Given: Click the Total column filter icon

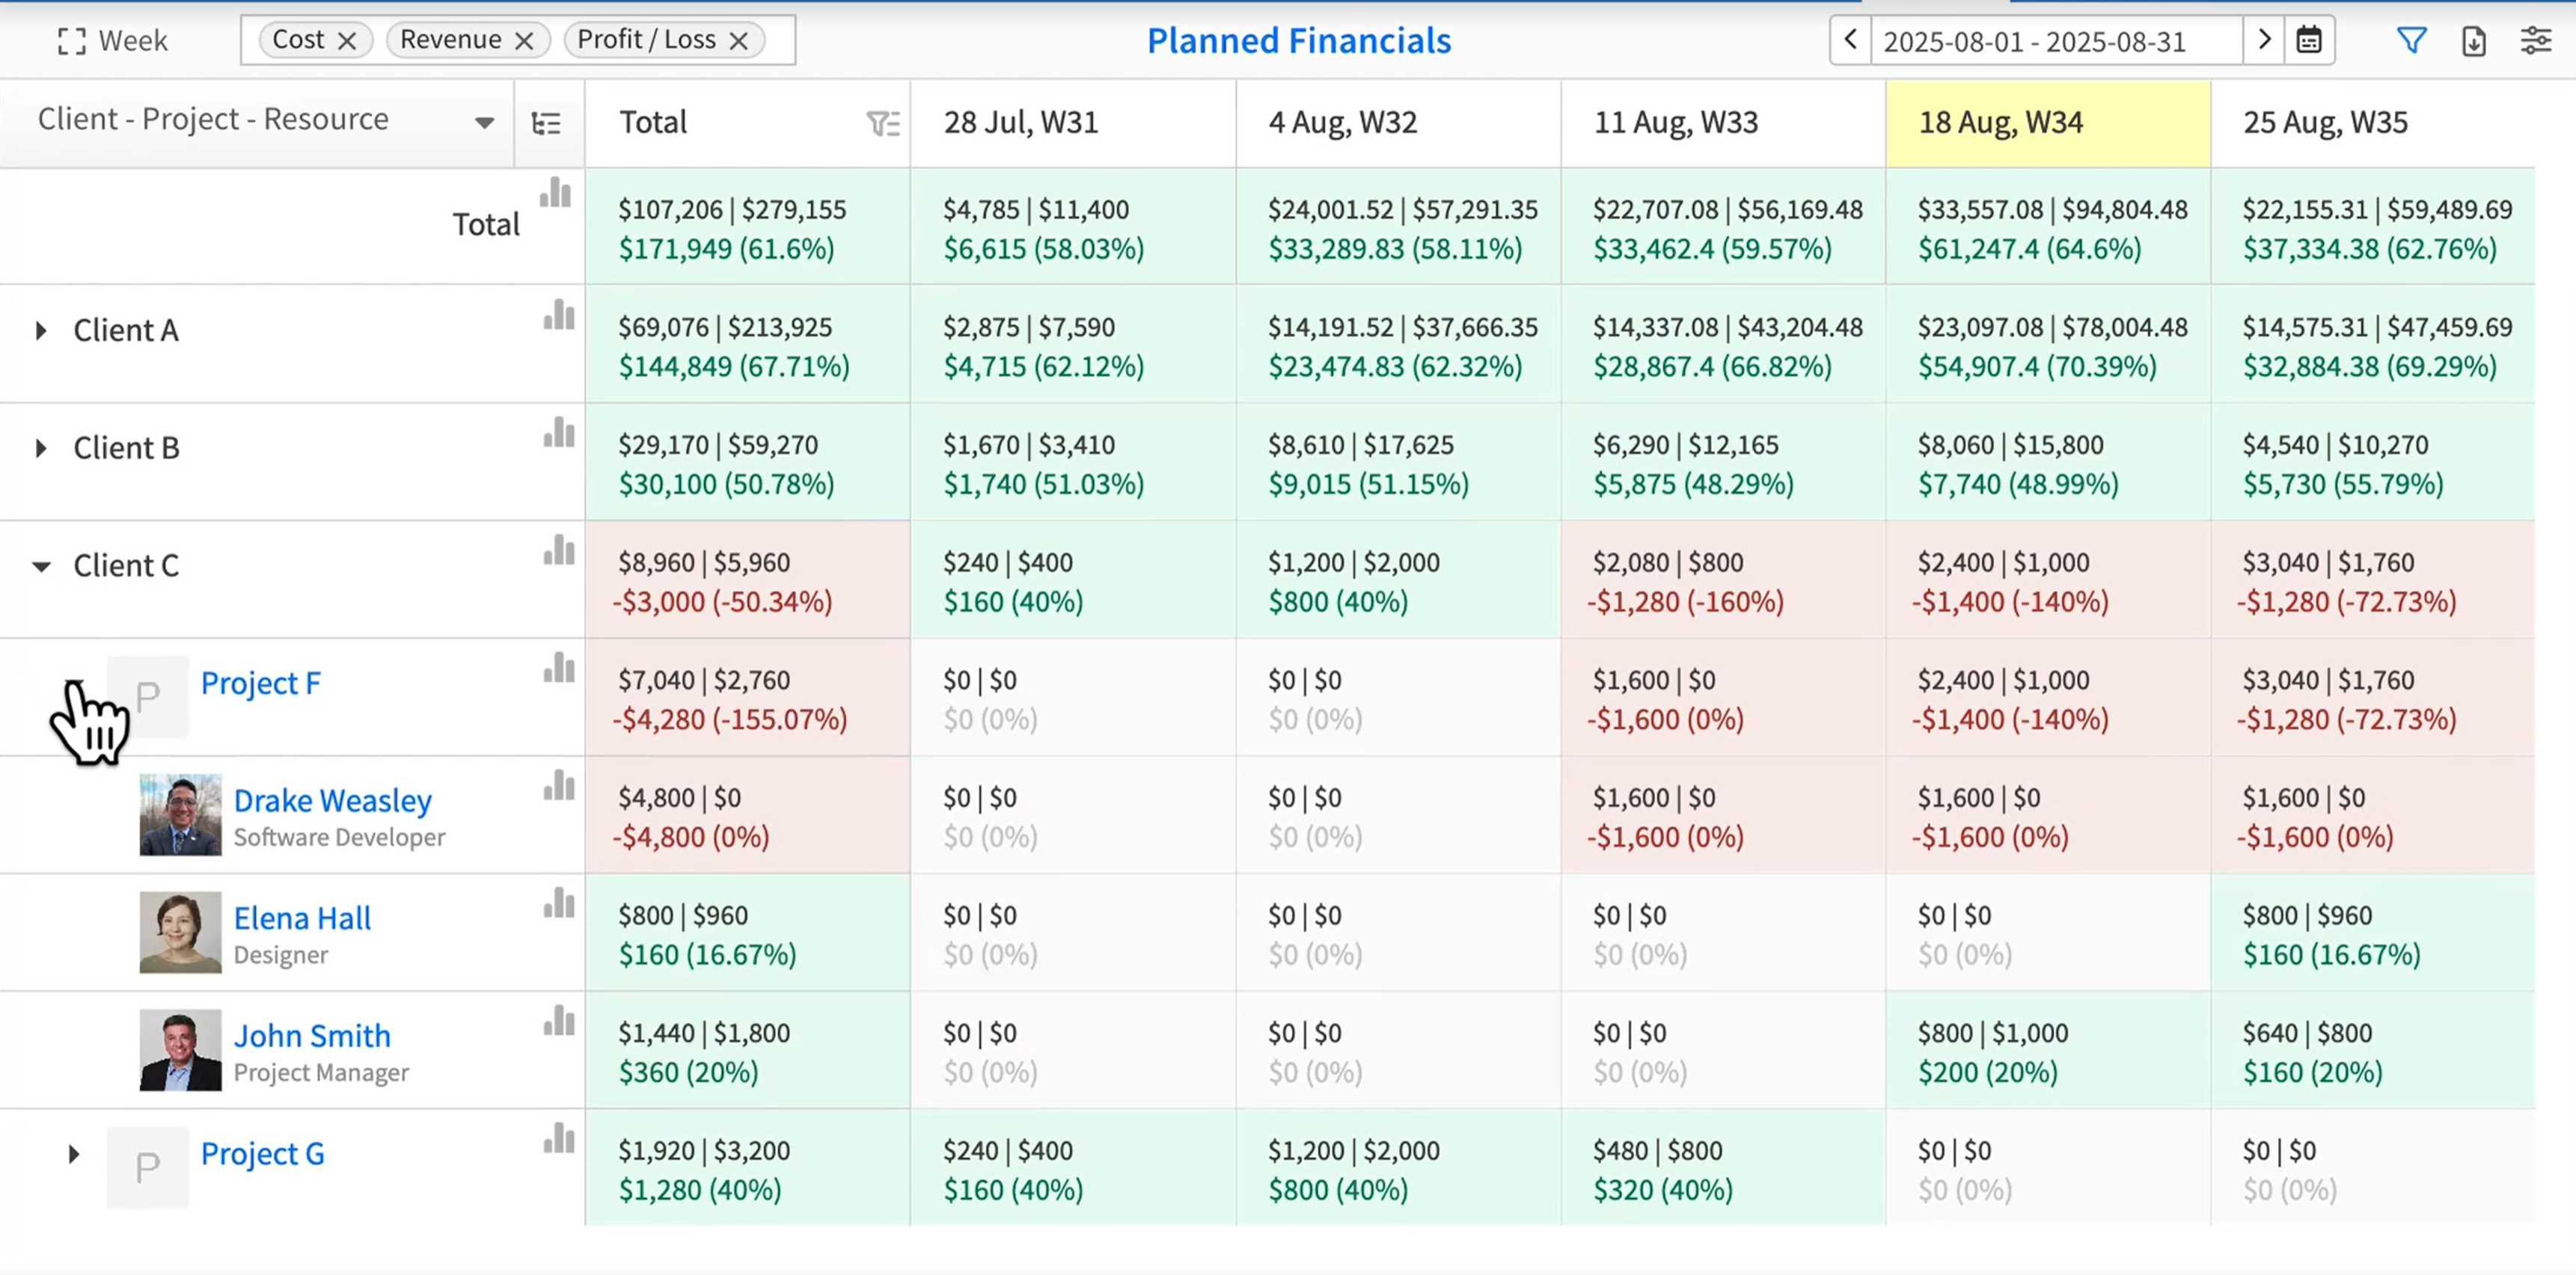Looking at the screenshot, I should click(x=882, y=124).
